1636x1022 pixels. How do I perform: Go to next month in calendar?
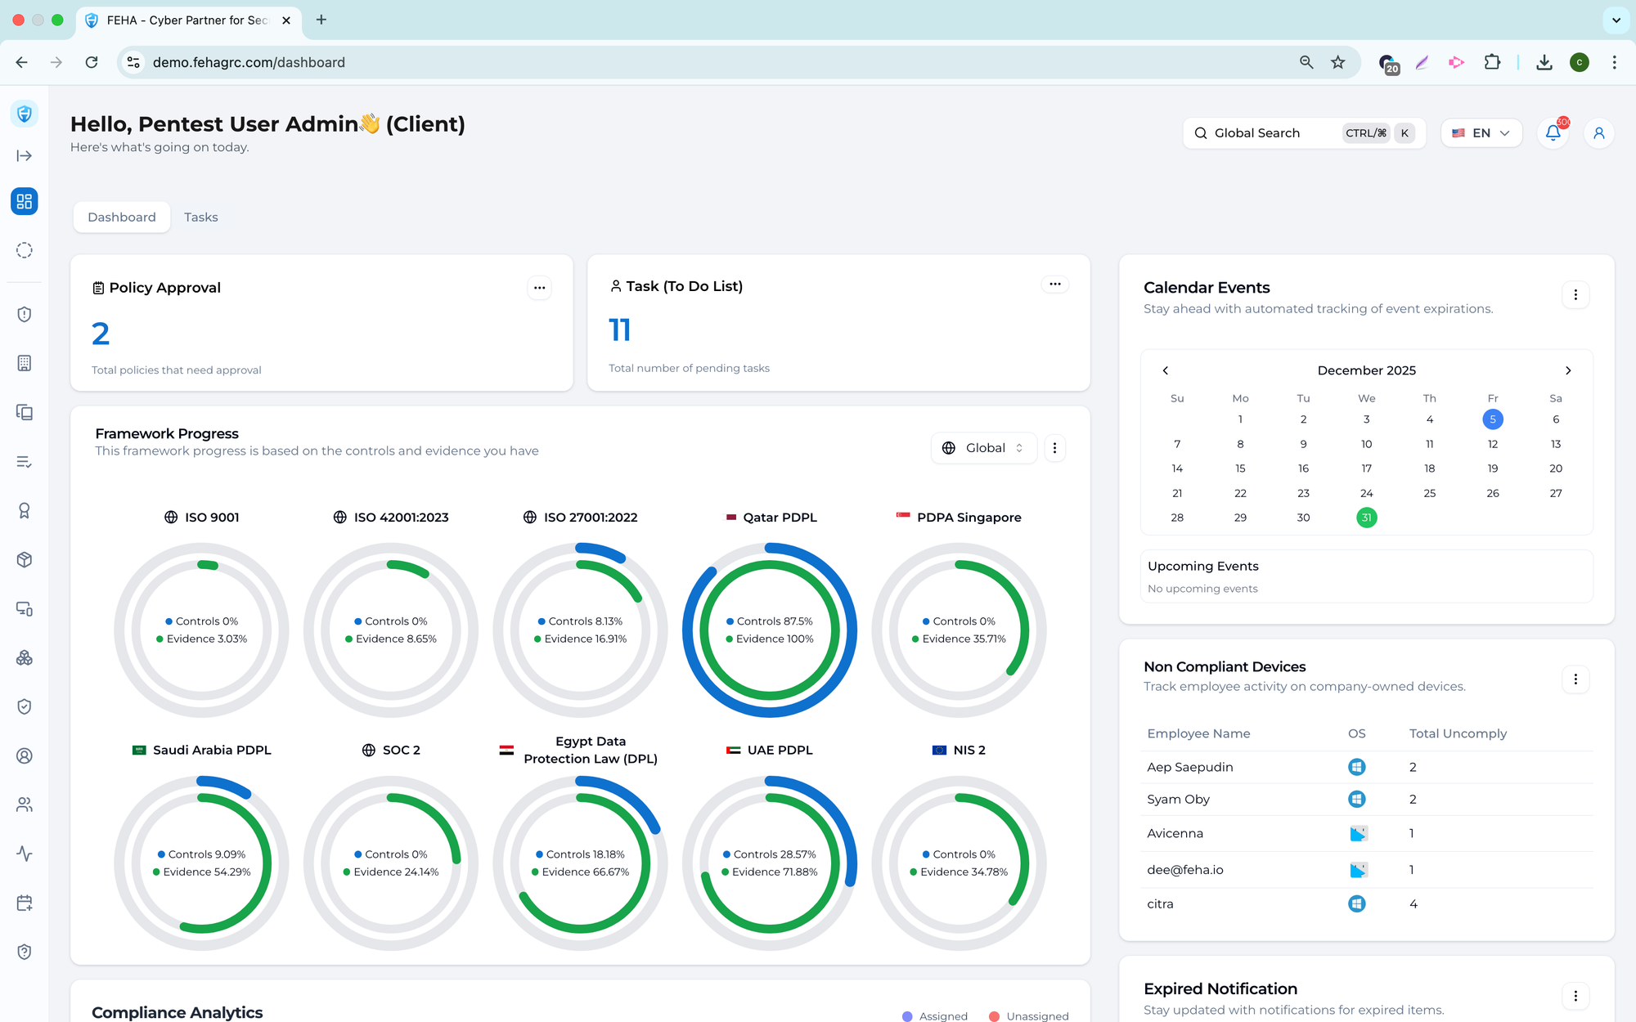[x=1568, y=370]
